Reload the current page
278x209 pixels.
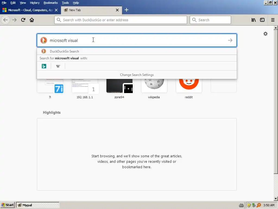(23, 20)
